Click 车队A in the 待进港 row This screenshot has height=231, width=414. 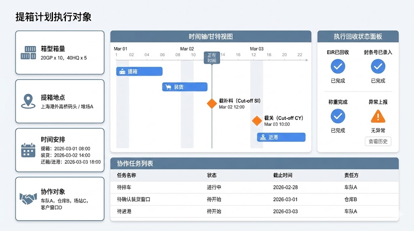tap(351, 211)
